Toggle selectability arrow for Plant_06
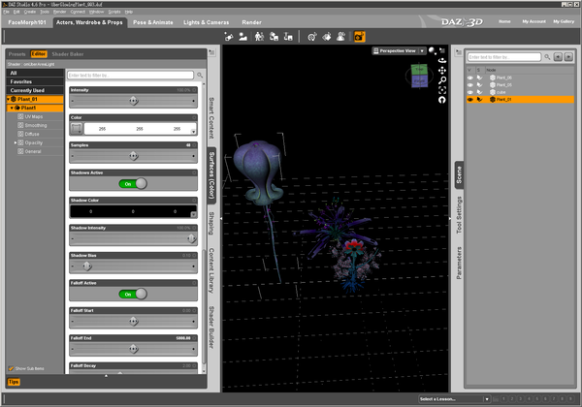 coord(480,78)
